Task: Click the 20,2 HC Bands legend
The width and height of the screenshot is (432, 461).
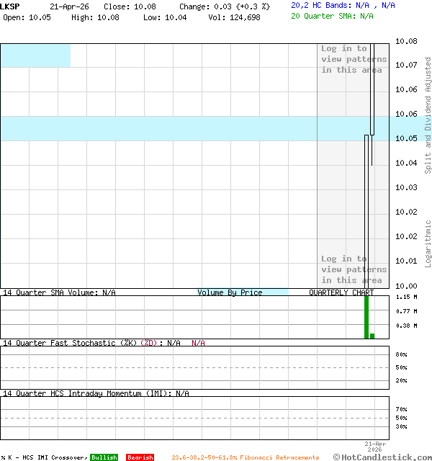Action: point(343,5)
